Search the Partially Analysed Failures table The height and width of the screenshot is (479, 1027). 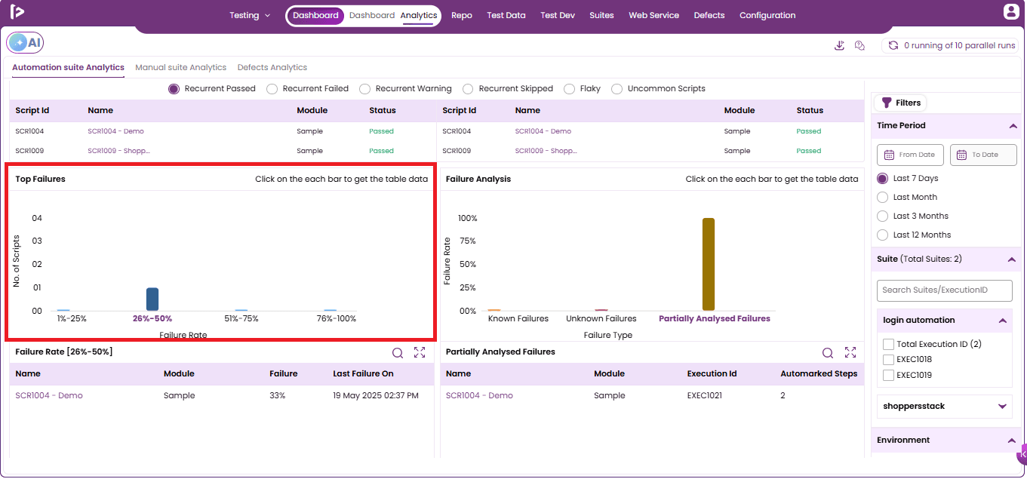pyautogui.click(x=828, y=352)
